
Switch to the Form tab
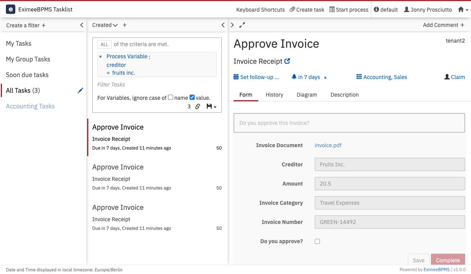[246, 95]
